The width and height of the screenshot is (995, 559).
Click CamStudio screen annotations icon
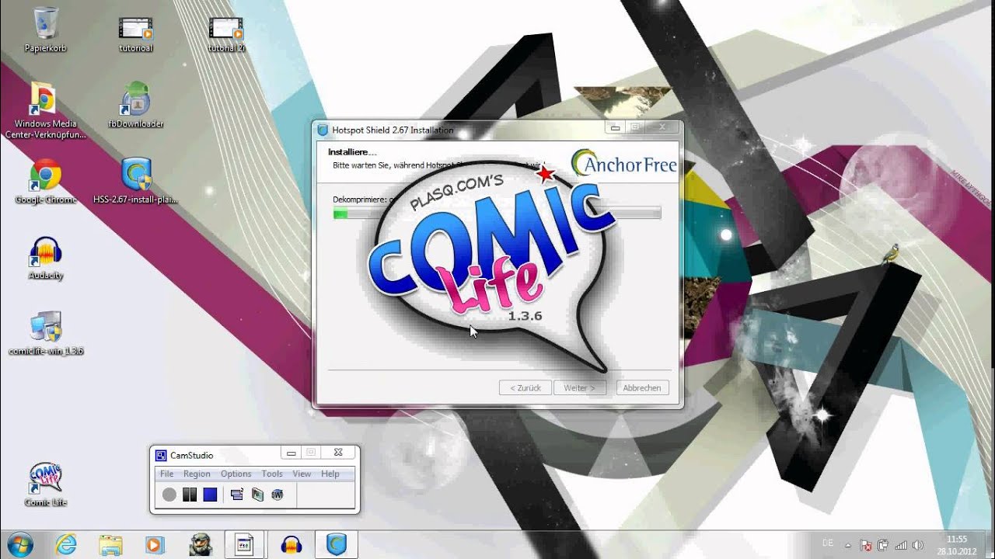pyautogui.click(x=257, y=495)
